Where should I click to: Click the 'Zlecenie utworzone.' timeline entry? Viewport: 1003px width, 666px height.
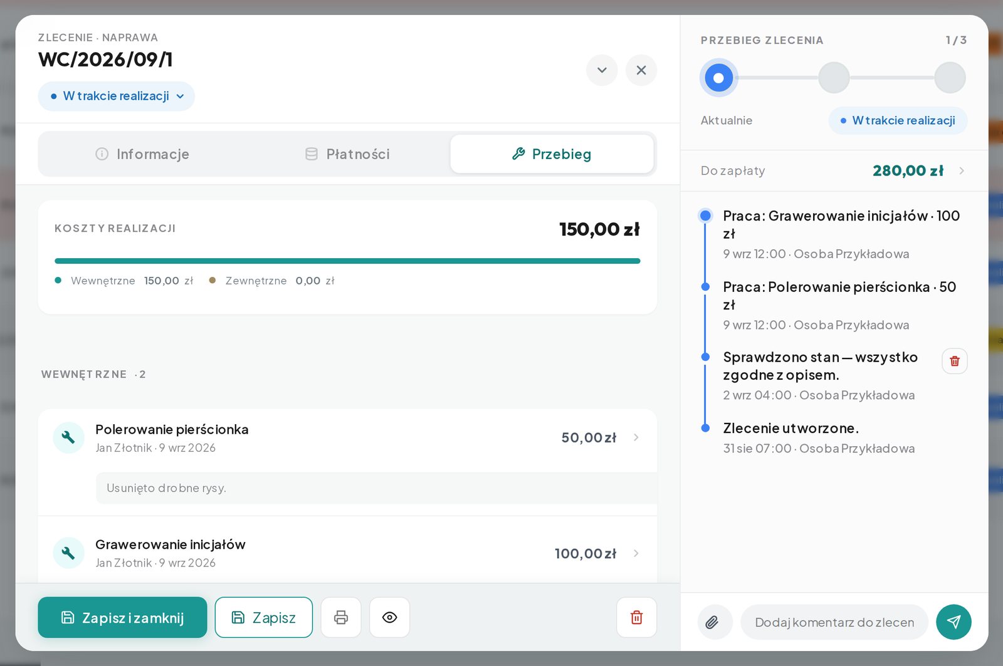(790, 429)
